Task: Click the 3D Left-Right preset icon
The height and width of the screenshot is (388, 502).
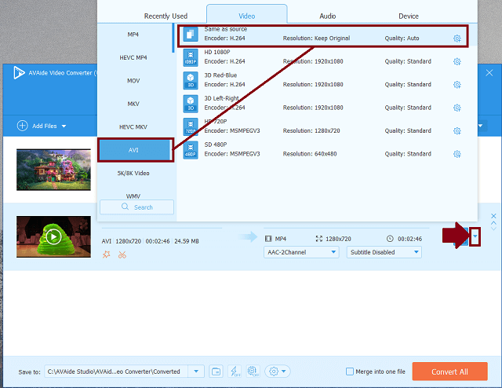Action: coord(191,104)
